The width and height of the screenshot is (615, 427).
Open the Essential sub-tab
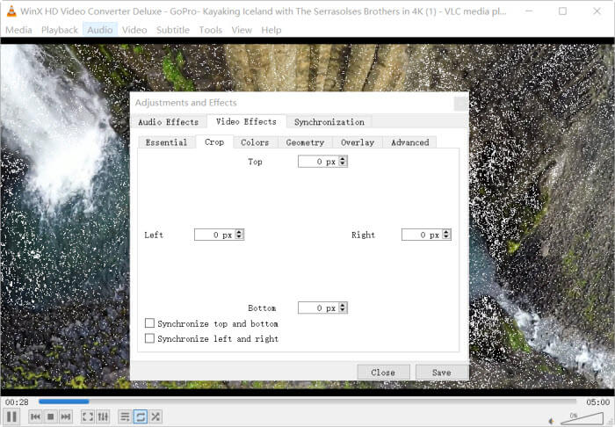point(166,142)
